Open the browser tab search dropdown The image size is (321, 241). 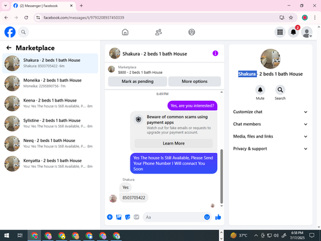coord(6,6)
